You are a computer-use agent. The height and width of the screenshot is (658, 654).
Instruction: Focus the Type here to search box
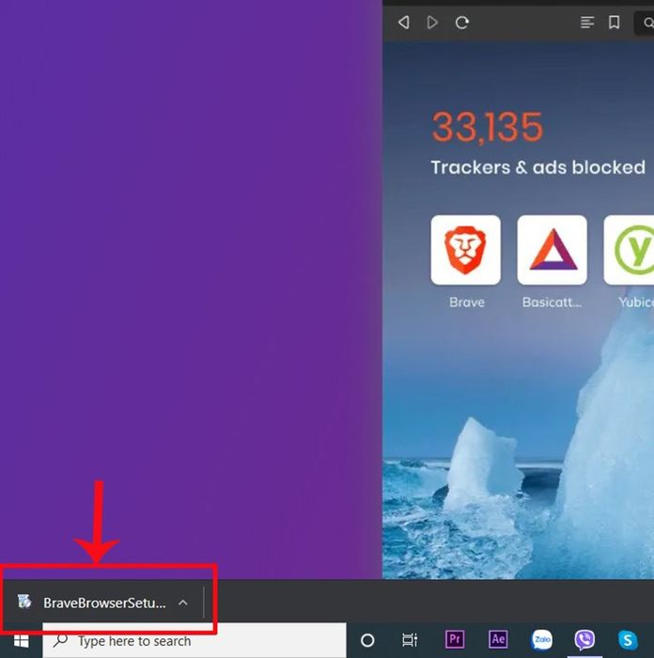[x=195, y=640]
